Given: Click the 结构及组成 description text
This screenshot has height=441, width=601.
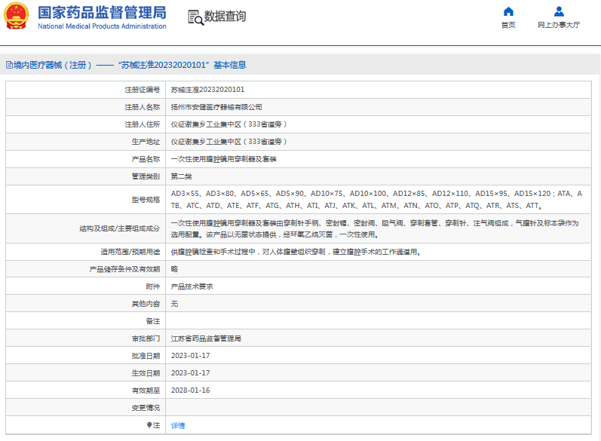Looking at the screenshot, I should (375, 228).
